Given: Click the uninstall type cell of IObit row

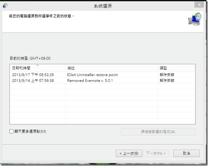Looking at the screenshot, I should (167, 75).
